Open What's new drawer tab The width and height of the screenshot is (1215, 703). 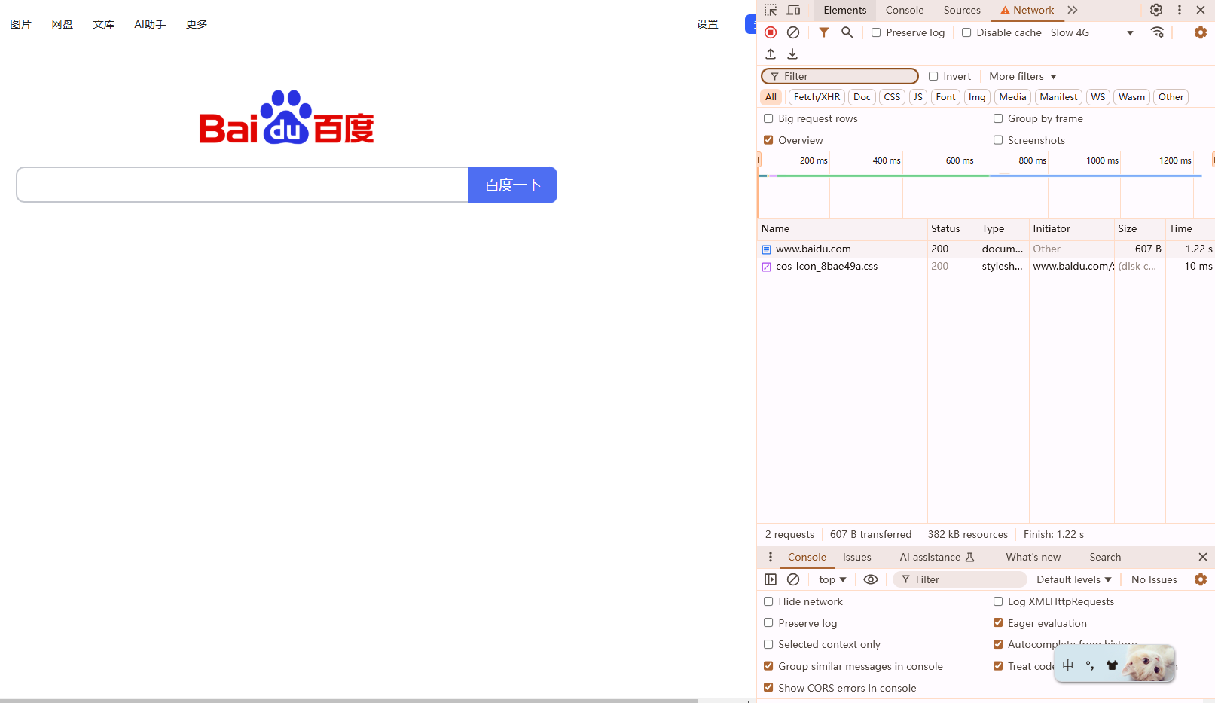pyautogui.click(x=1033, y=557)
